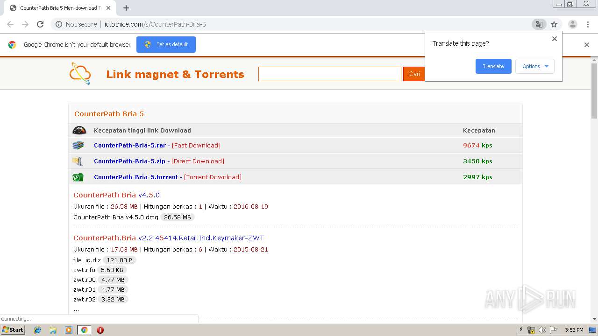
Task: Click the green torrent icon
Action: pyautogui.click(x=78, y=177)
